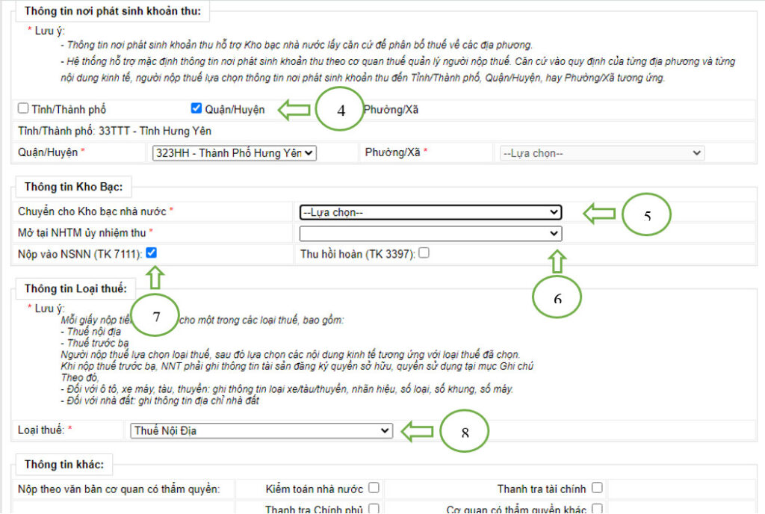Click the numbered circle 8 marker
This screenshot has width=765, height=514.
[x=465, y=433]
